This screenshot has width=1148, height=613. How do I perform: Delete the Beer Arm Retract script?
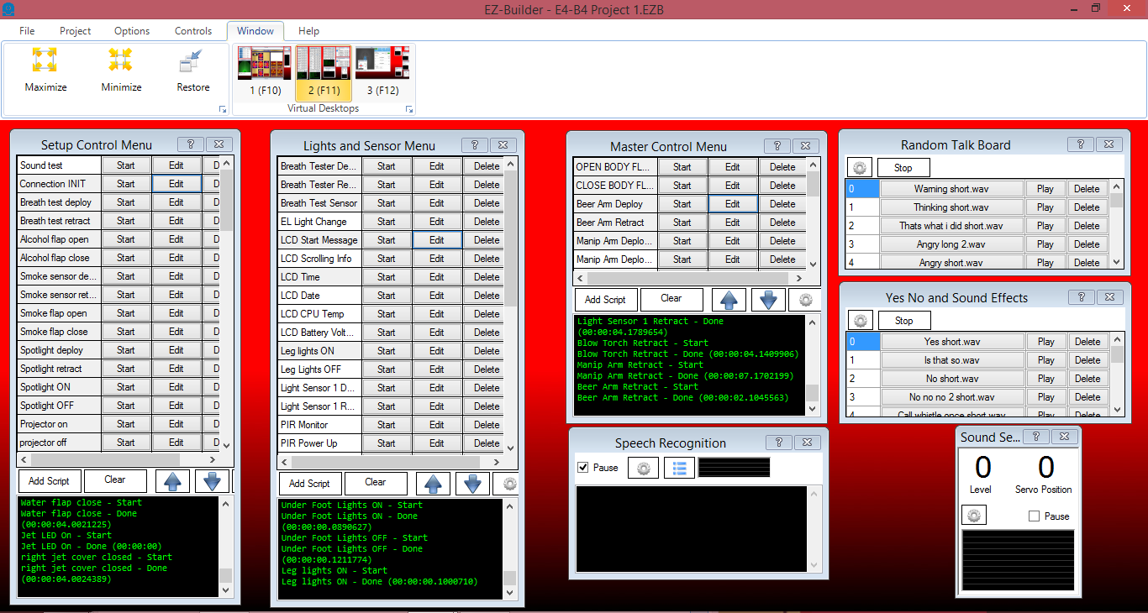[782, 223]
